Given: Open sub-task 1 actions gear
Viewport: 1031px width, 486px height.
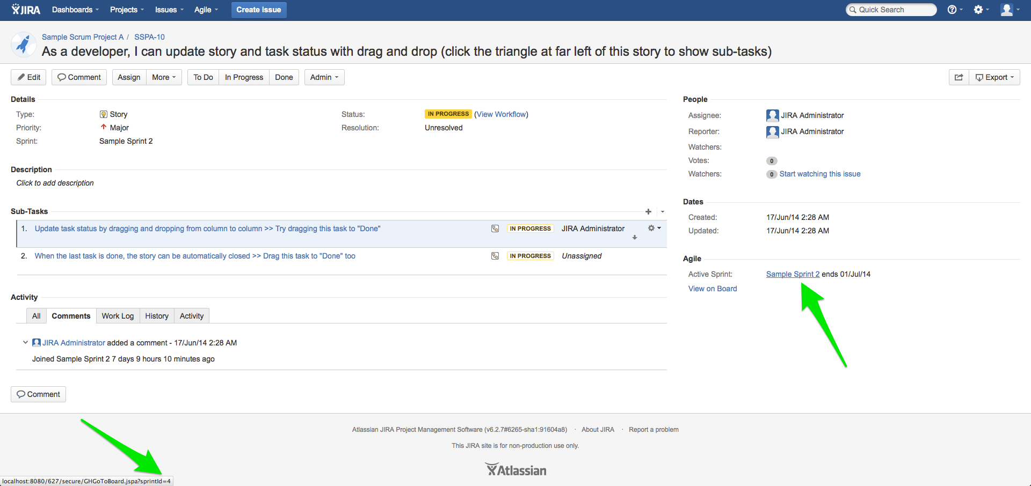Looking at the screenshot, I should point(654,228).
